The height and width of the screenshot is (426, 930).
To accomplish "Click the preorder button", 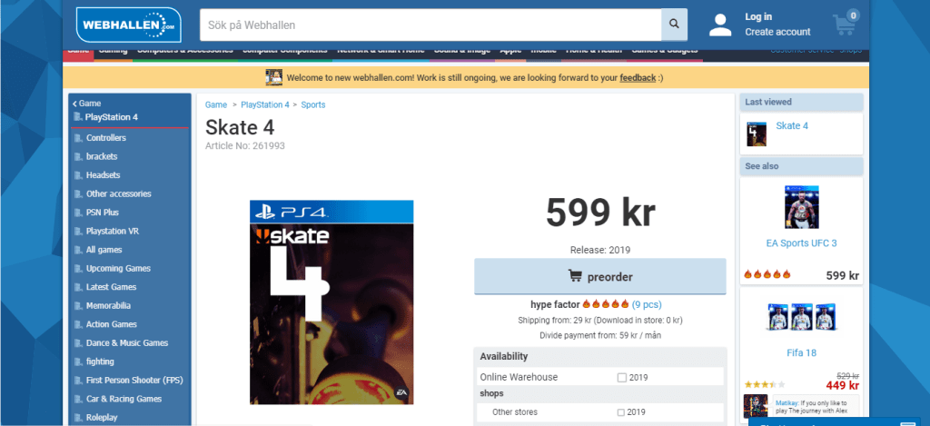I will coord(600,276).
